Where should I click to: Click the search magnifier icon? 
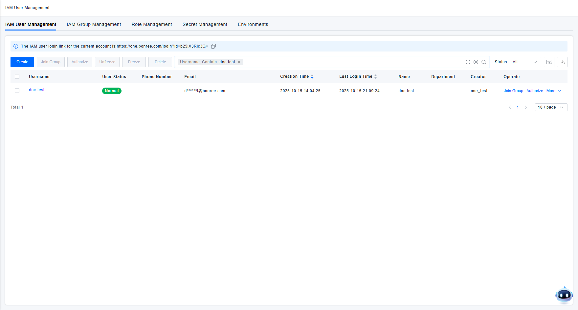point(484,62)
